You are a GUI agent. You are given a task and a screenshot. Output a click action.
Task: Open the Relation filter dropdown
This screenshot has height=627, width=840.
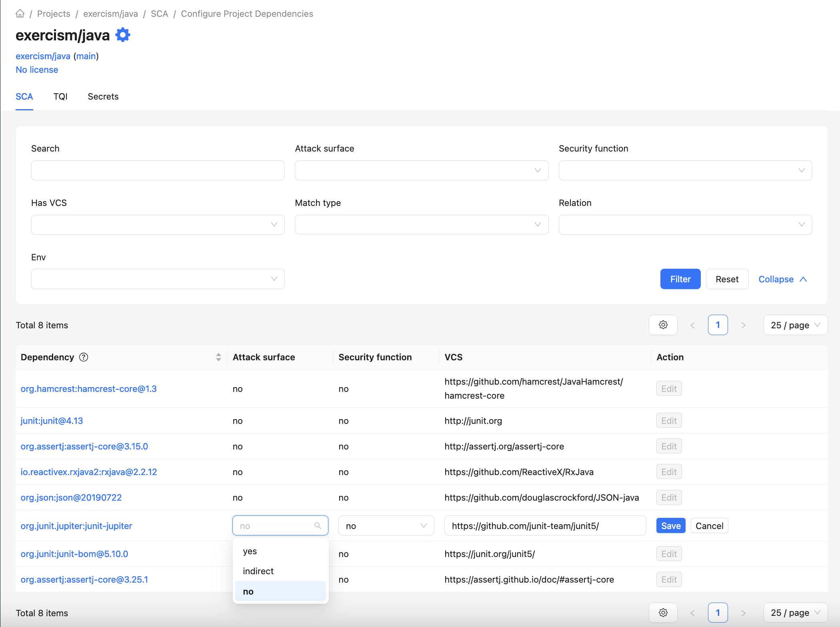point(685,225)
